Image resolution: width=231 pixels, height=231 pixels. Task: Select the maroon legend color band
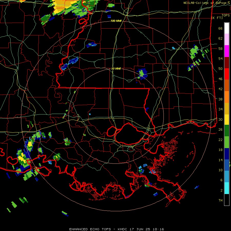click(227, 63)
